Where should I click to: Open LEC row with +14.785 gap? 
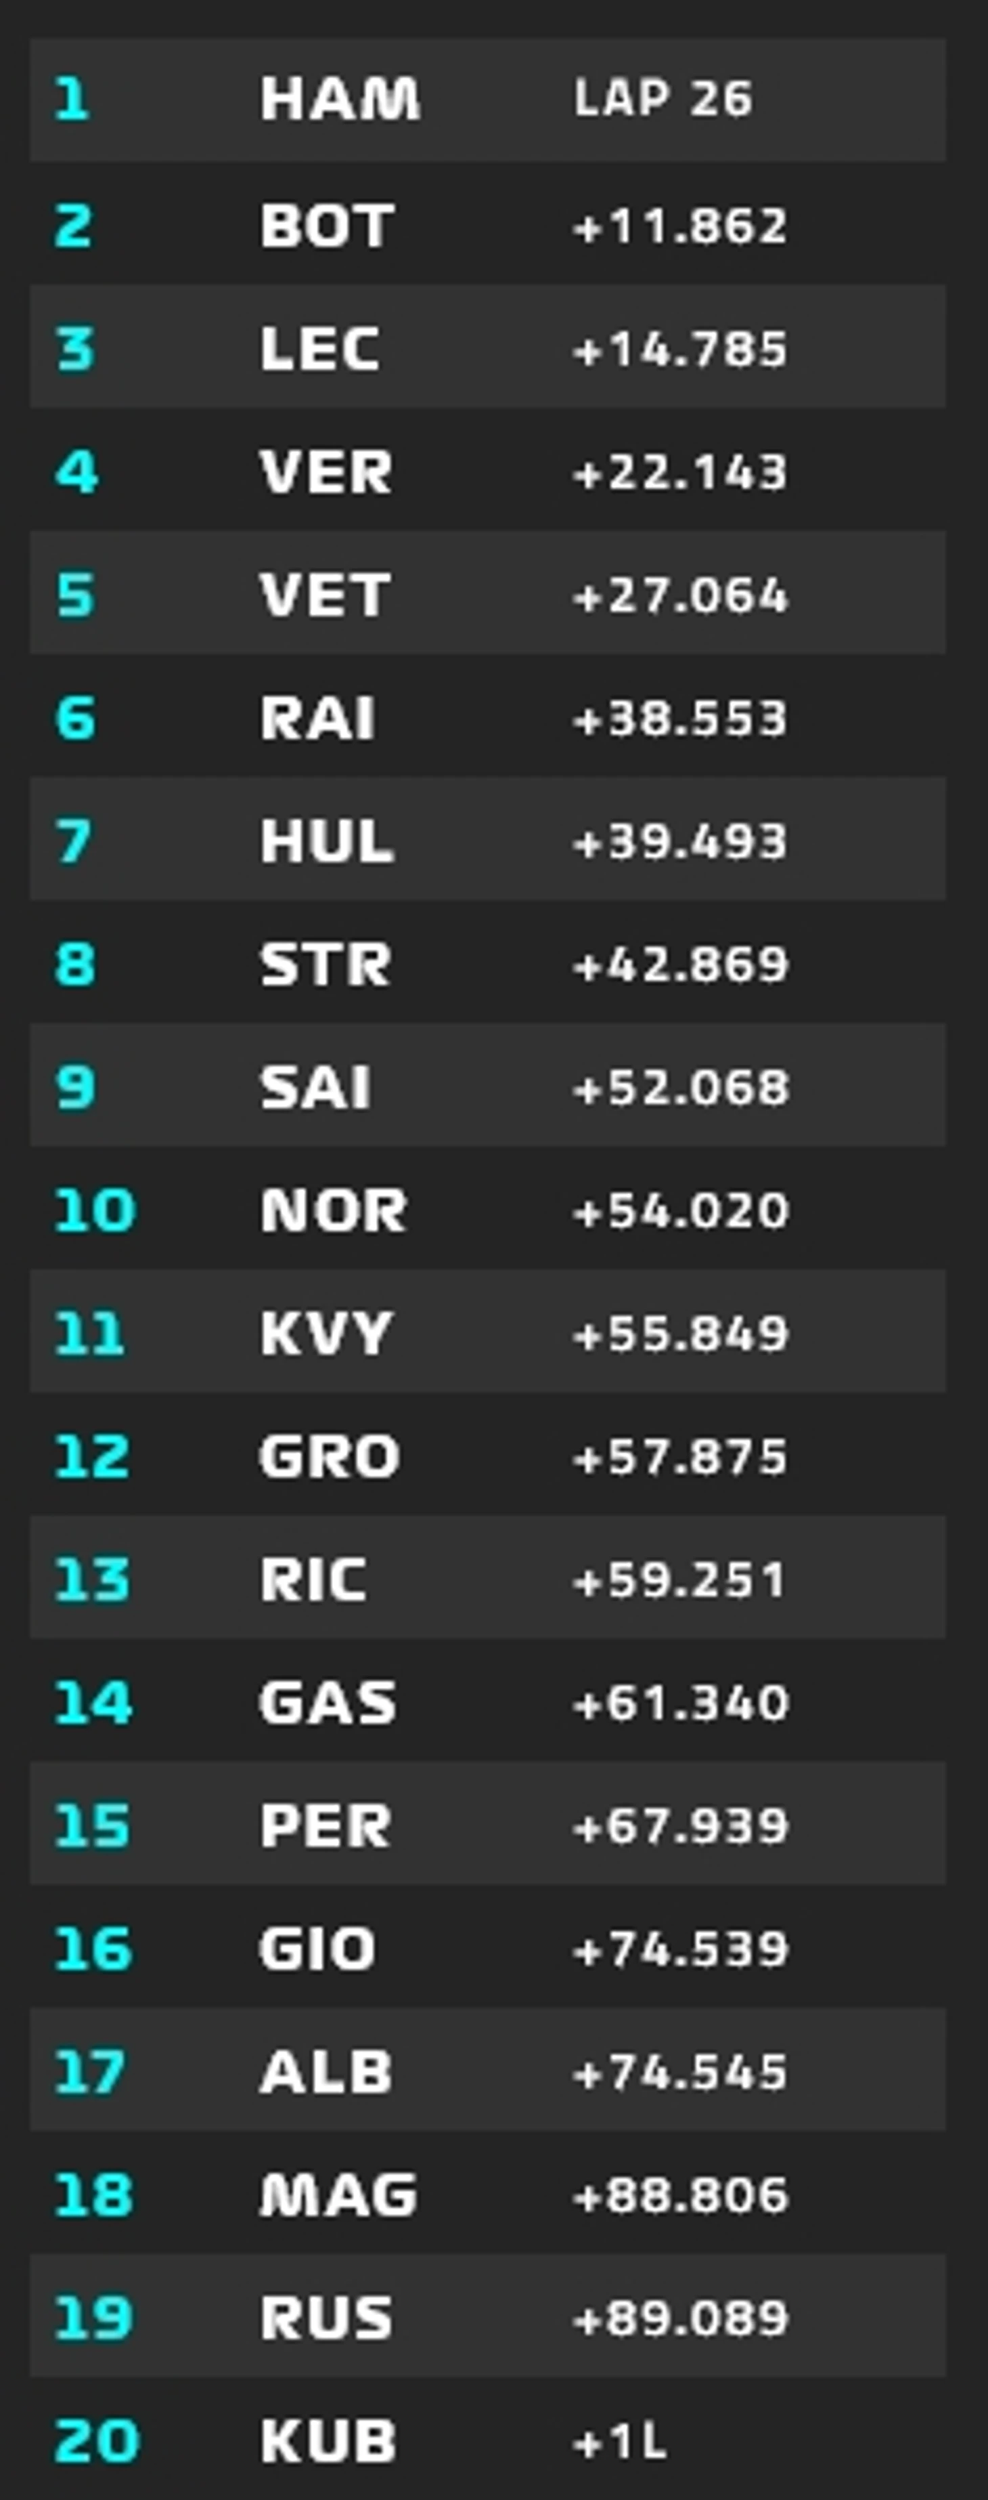coord(488,347)
